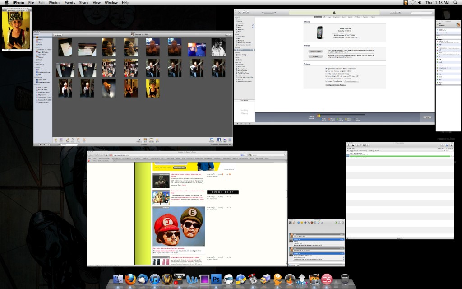Open the Trash in the Dock

(x=345, y=279)
